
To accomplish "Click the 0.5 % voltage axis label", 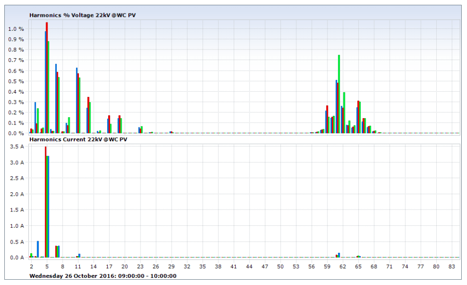I will coord(16,81).
